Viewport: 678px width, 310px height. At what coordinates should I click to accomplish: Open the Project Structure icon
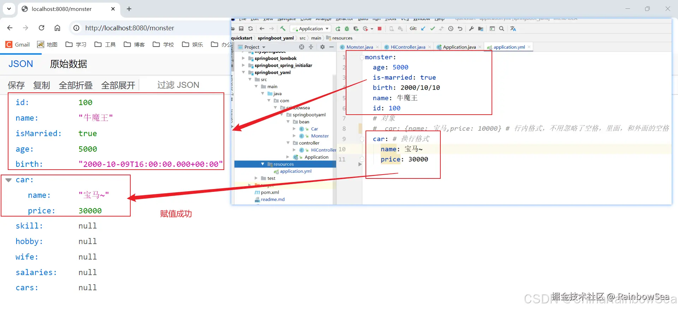pyautogui.click(x=481, y=29)
